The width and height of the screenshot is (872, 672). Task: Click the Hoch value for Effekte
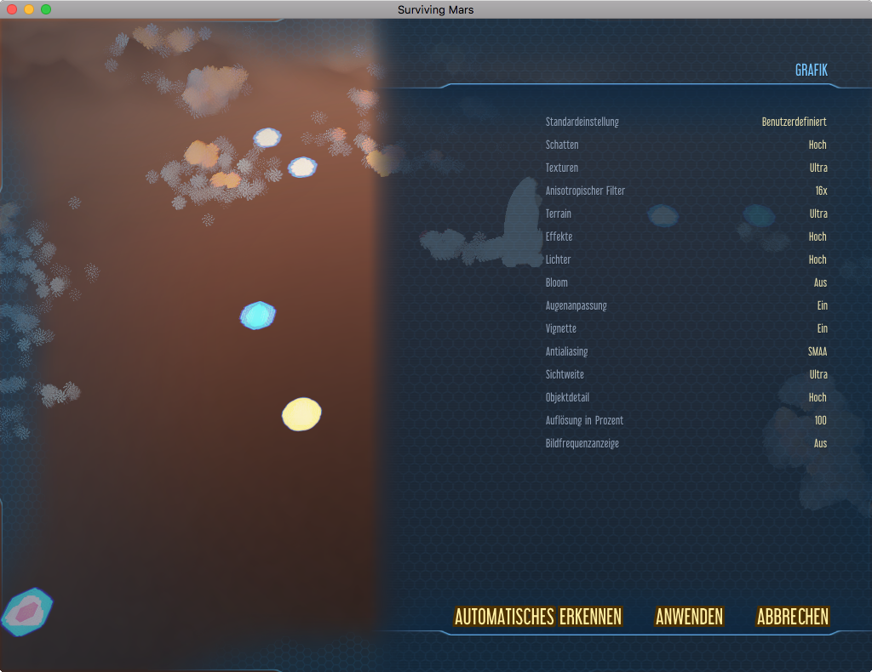point(817,236)
